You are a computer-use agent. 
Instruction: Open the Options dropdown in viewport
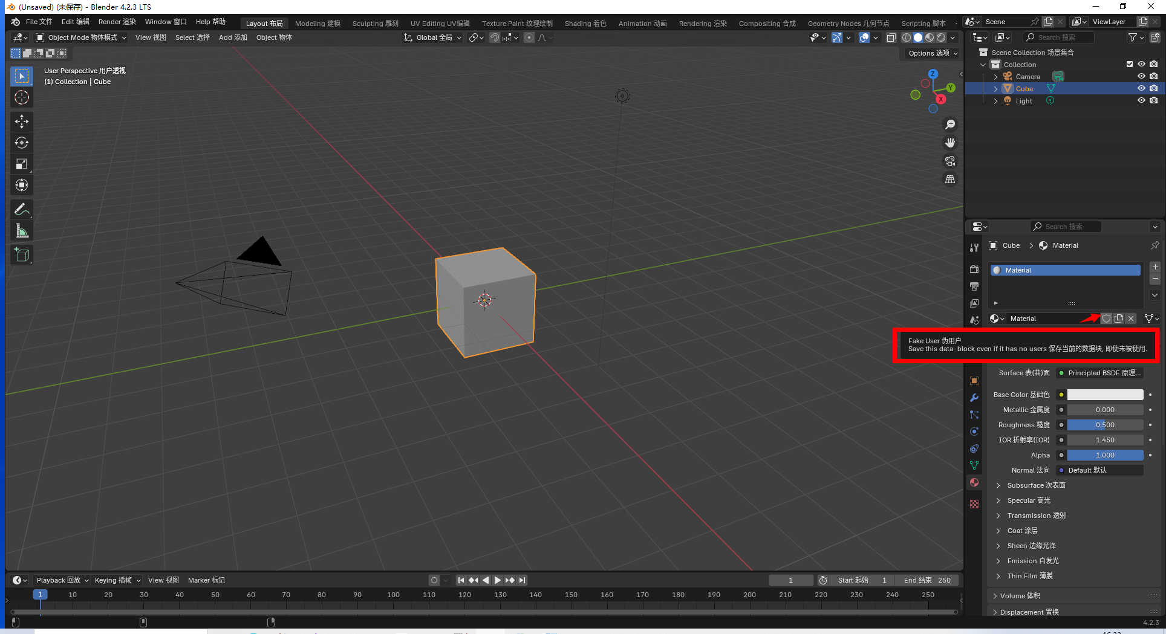pyautogui.click(x=933, y=53)
